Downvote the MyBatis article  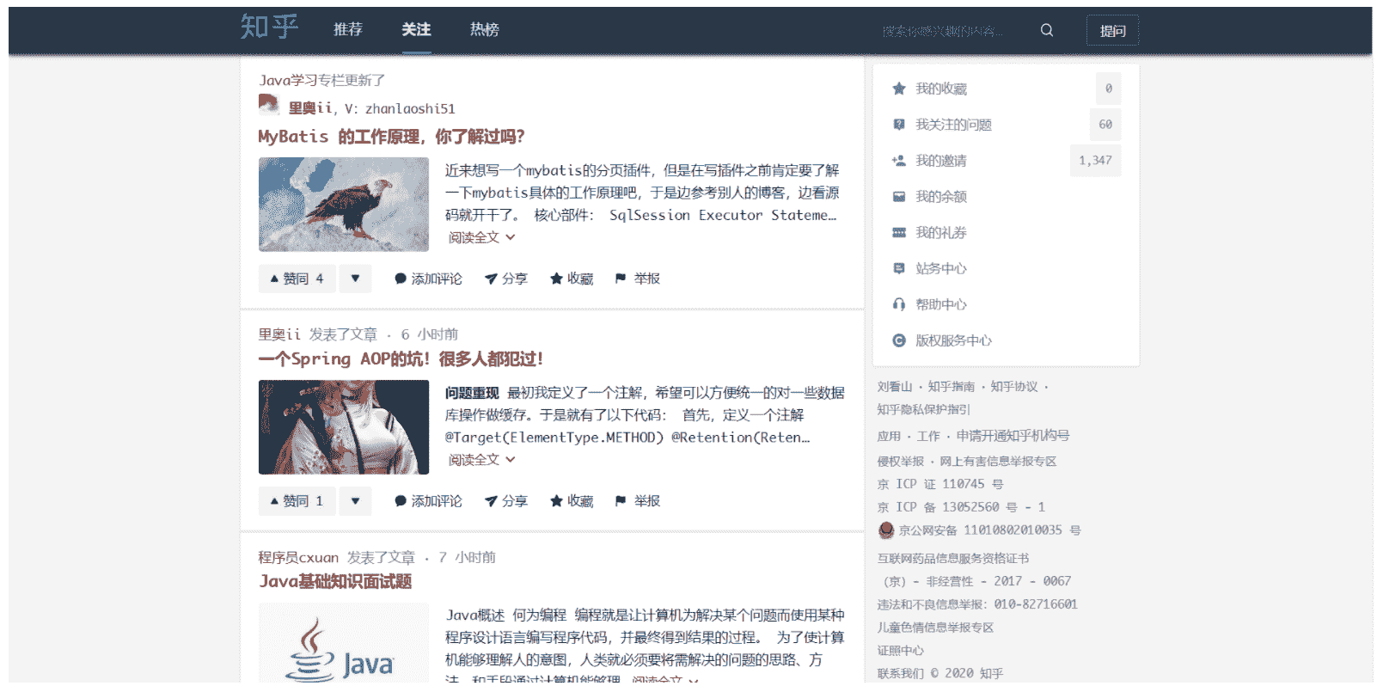[x=355, y=279]
